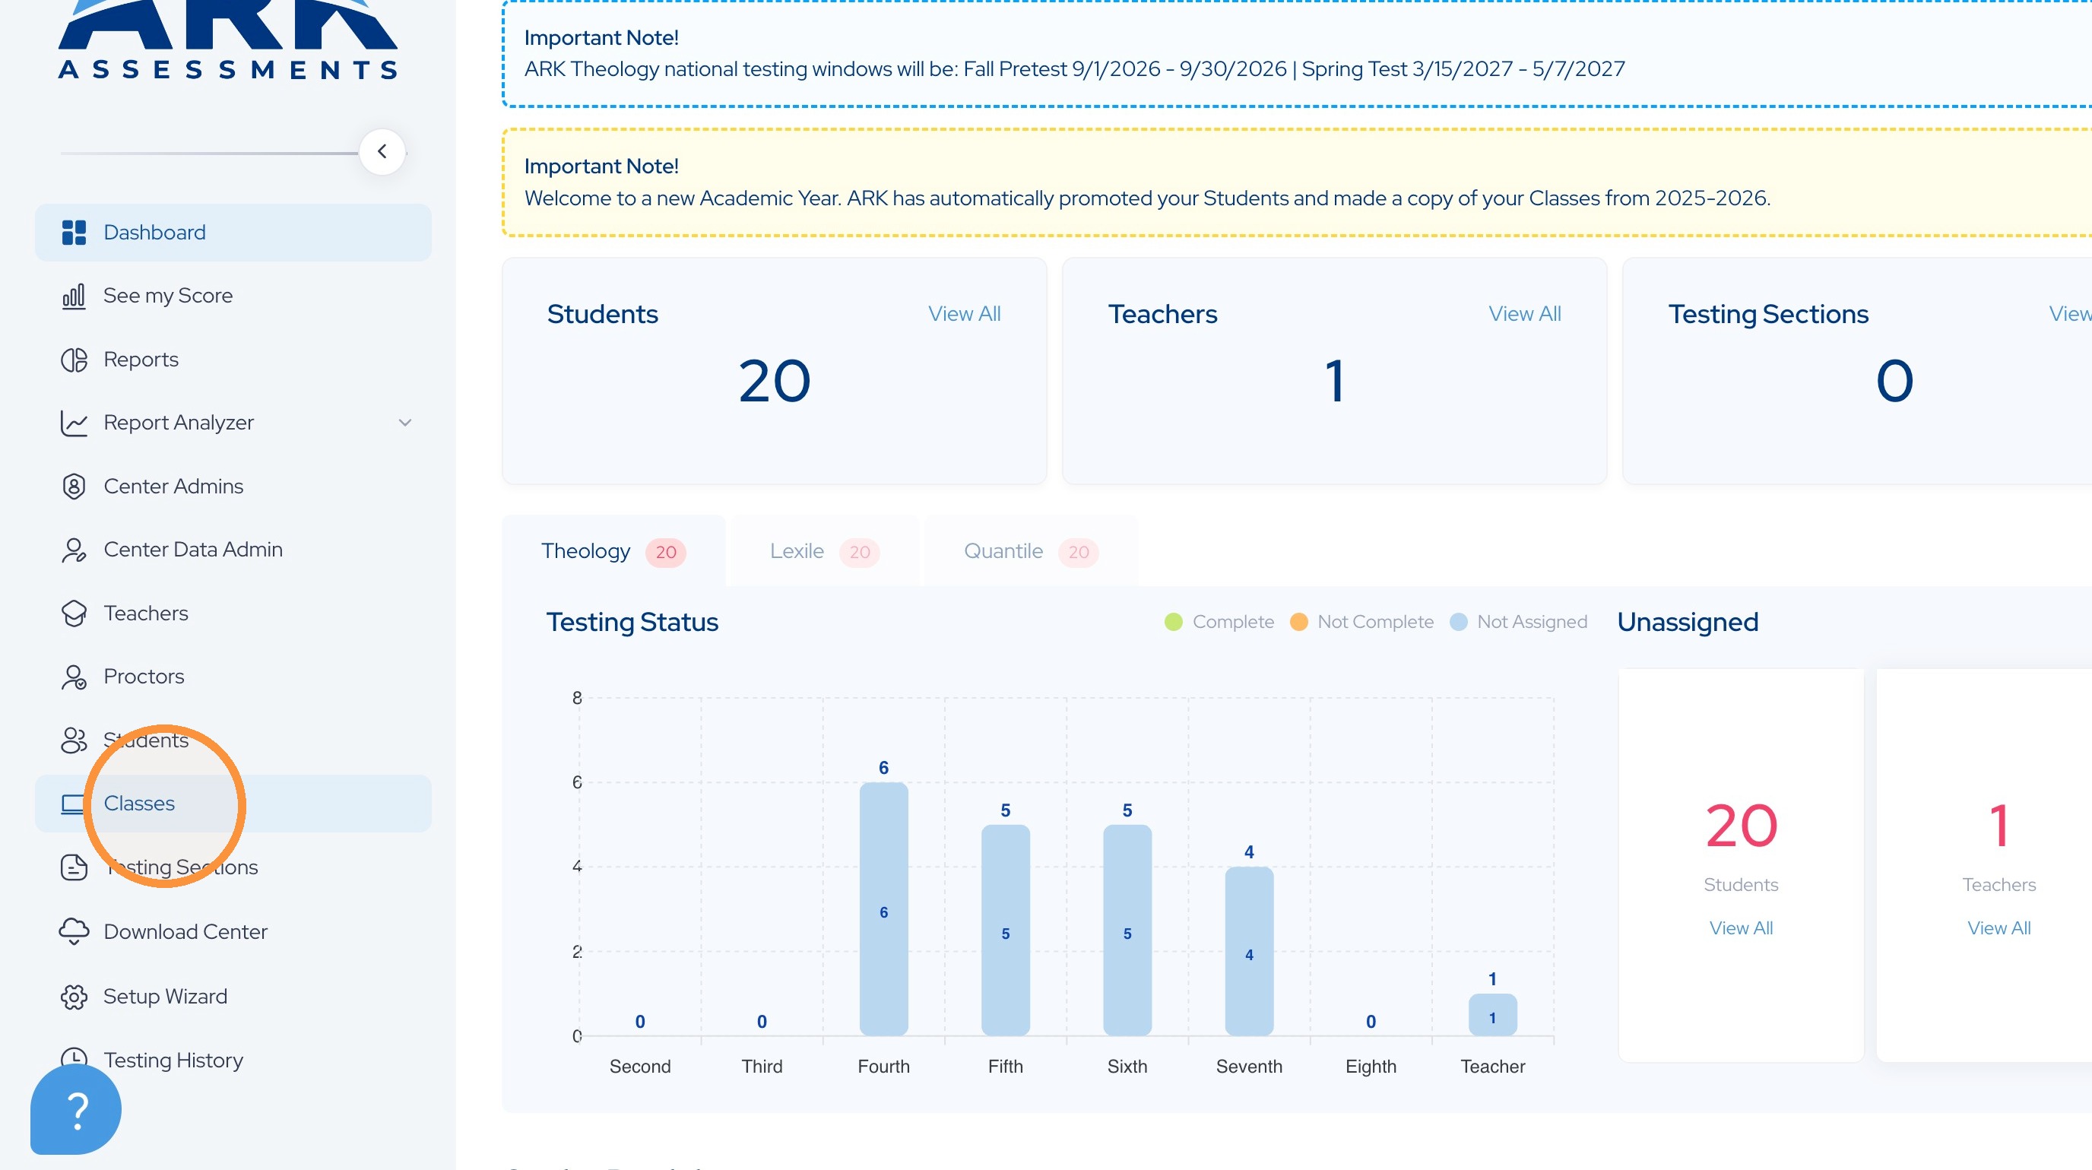Select the Reports pie chart icon
2092x1170 pixels.
point(74,360)
